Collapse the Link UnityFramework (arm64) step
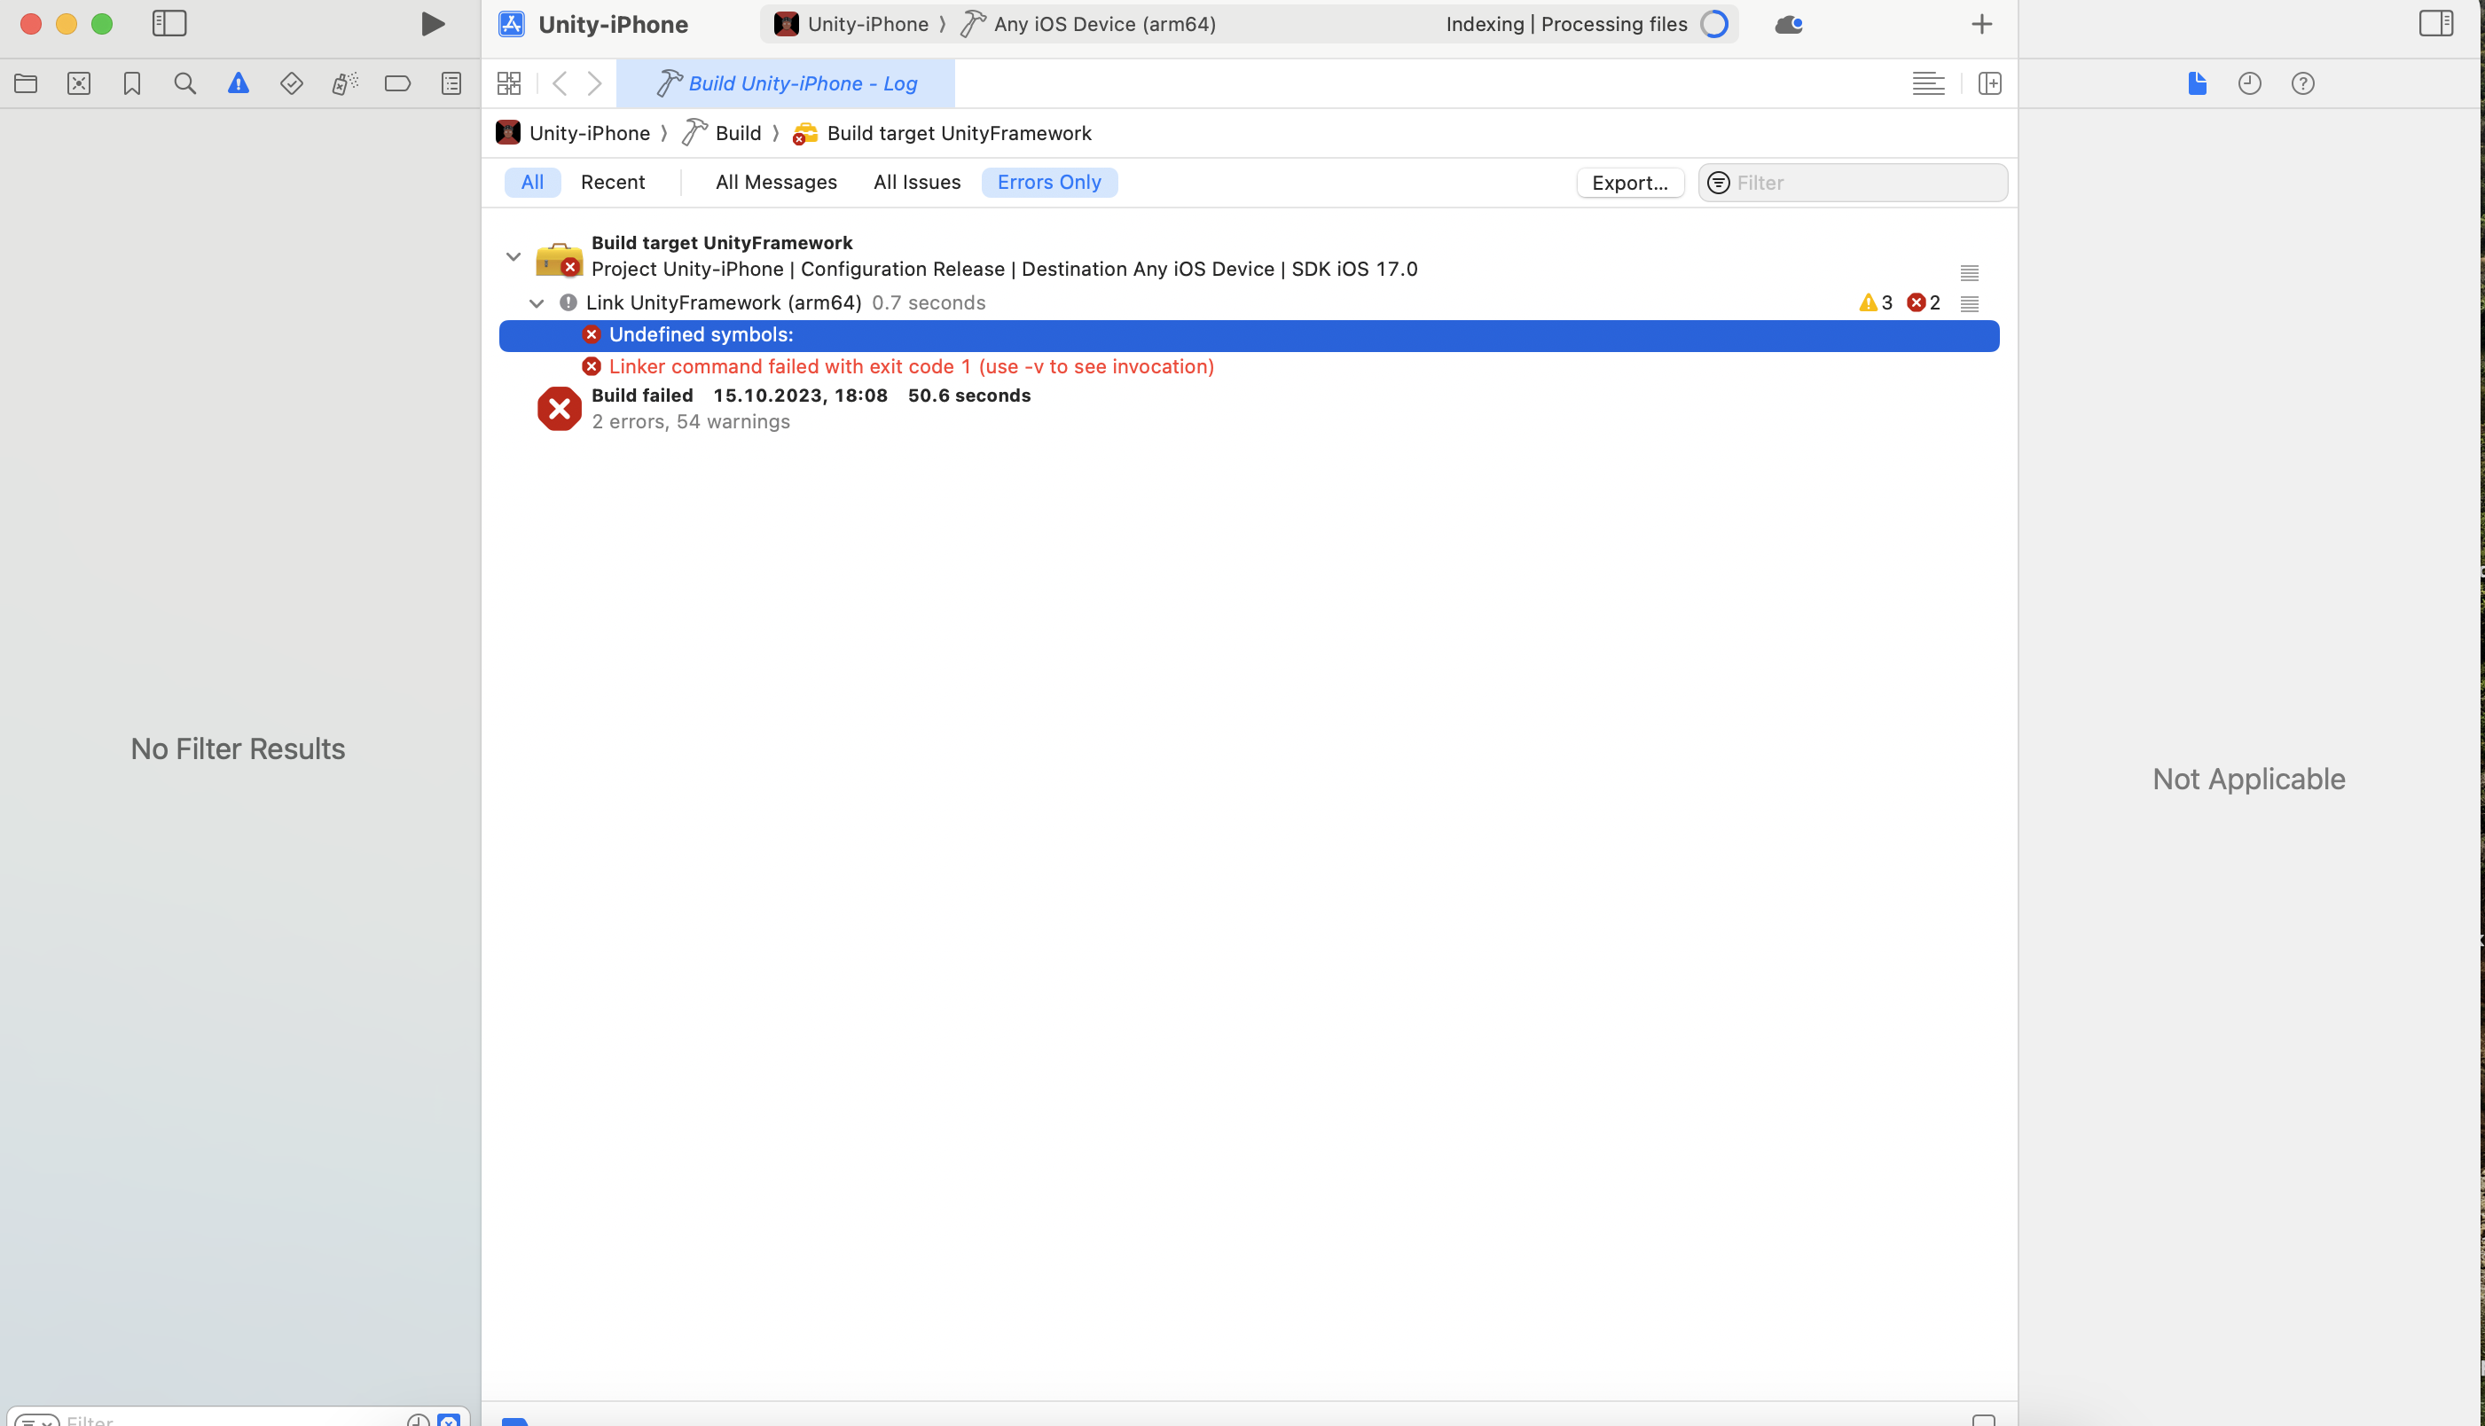The width and height of the screenshot is (2485, 1426). click(x=537, y=303)
